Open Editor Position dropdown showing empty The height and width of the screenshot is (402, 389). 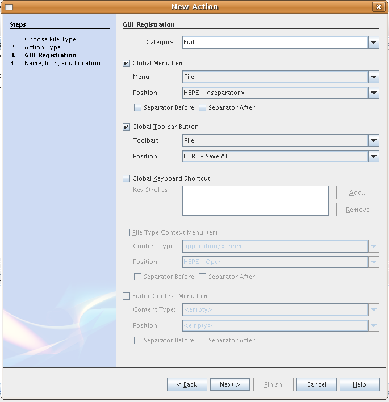281,325
